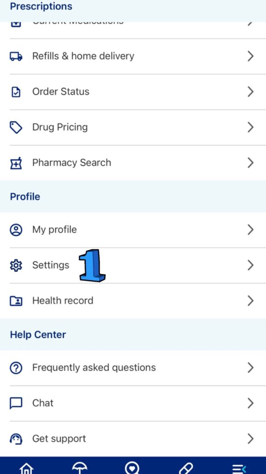This screenshot has height=474, width=266.
Task: Expand the Health record chevron
Action: 251,300
